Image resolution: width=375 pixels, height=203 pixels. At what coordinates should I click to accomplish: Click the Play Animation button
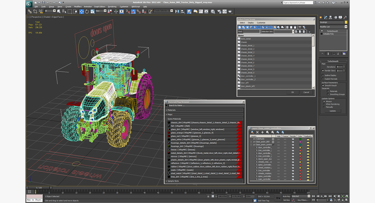click(322, 196)
